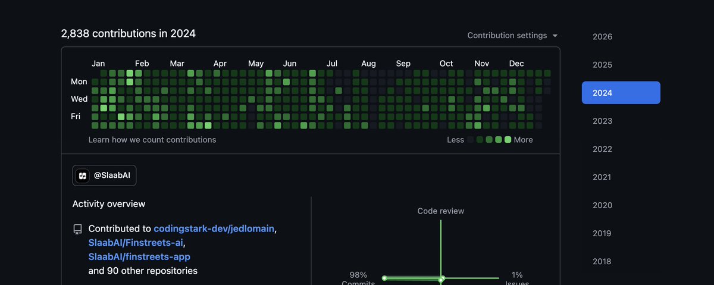Select the highlighted 2024 year tab
The image size is (714, 285).
621,93
